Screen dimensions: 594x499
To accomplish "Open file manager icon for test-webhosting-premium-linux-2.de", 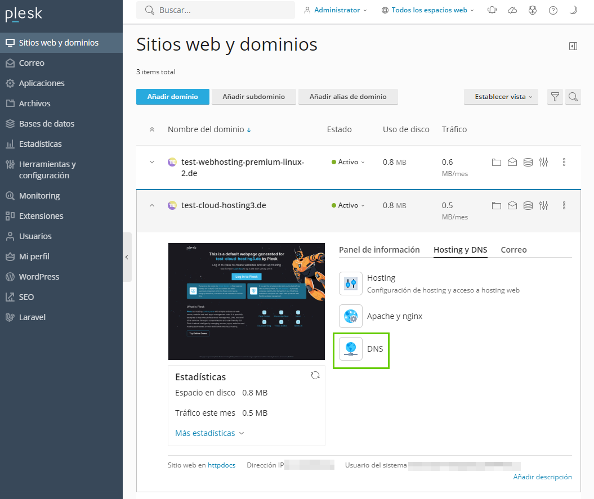I will [x=496, y=162].
